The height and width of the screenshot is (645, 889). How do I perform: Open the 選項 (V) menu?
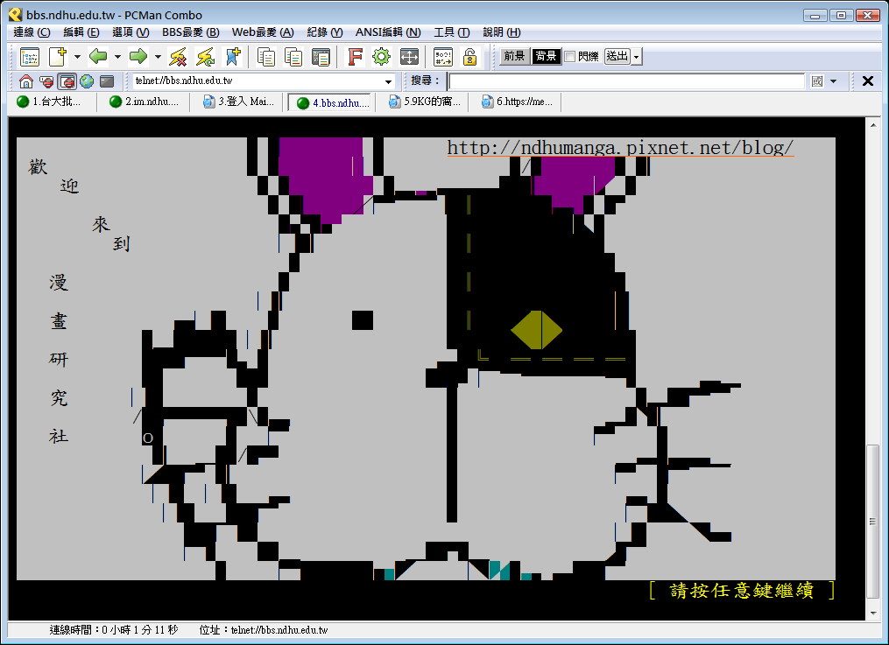coord(131,32)
